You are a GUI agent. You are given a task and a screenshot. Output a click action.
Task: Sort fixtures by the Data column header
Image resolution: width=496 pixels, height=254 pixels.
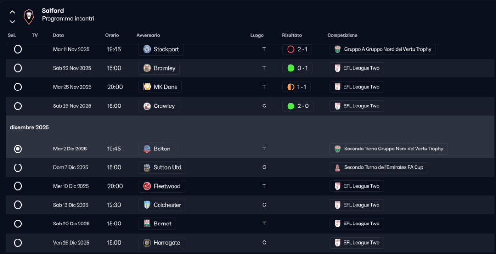(58, 35)
